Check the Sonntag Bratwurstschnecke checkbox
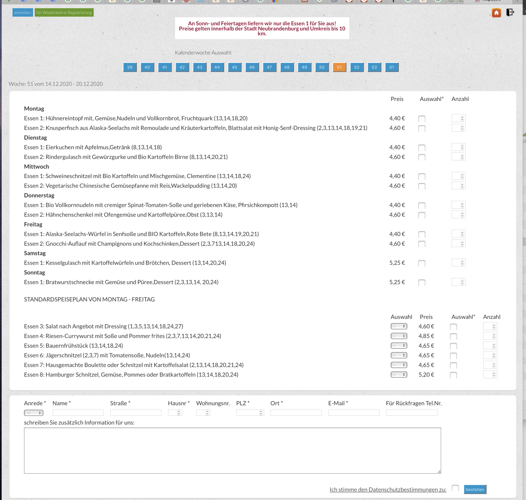Image resolution: width=526 pixels, height=500 pixels. click(421, 283)
